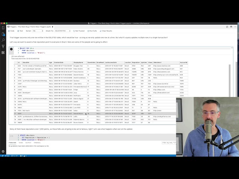Click the FROM dbo.Users code line
239x179 pixels.
pos(28,51)
